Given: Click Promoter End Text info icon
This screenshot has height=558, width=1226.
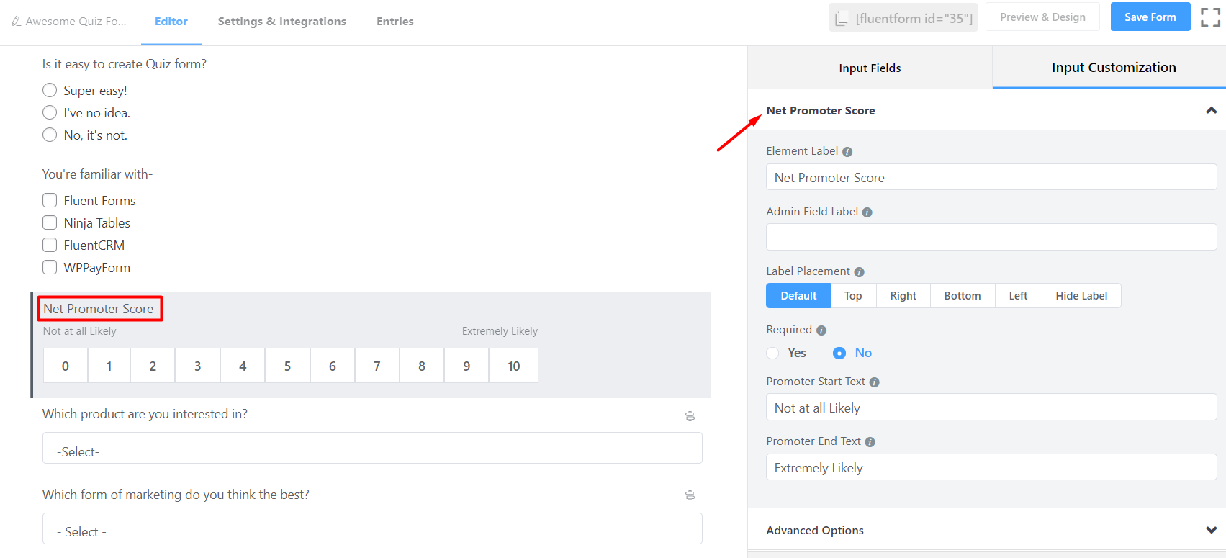Looking at the screenshot, I should coord(870,442).
